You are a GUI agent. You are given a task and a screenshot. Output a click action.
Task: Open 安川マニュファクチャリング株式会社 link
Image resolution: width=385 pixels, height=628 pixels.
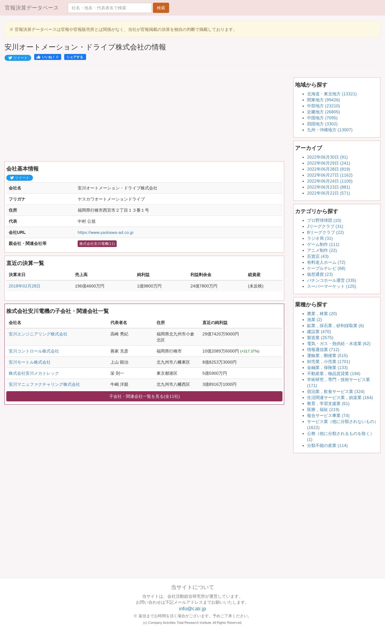(44, 384)
